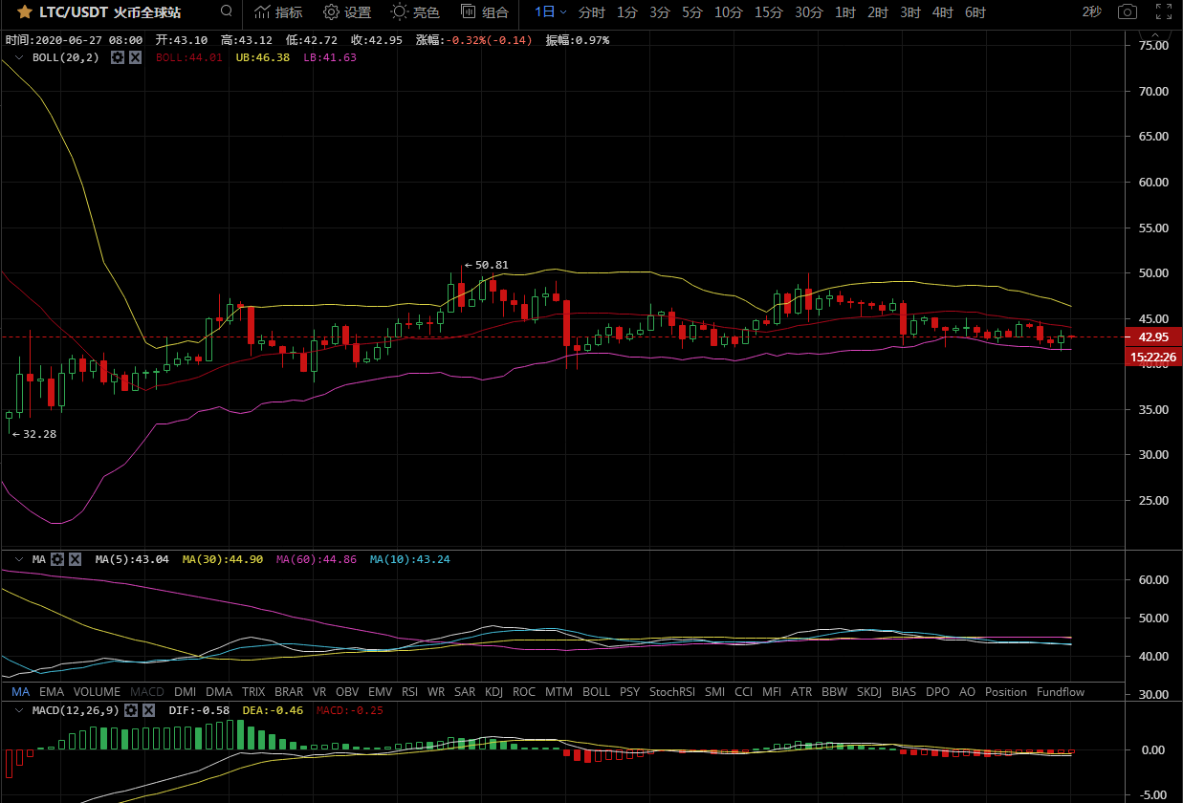The image size is (1183, 803).
Task: Close the MA indicator panel
Action: [76, 559]
